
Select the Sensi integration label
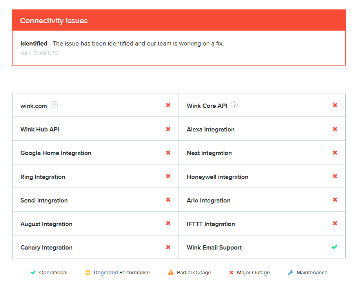coord(44,201)
